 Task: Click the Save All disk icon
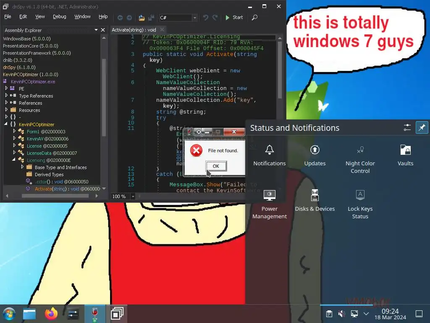pyautogui.click(x=151, y=18)
